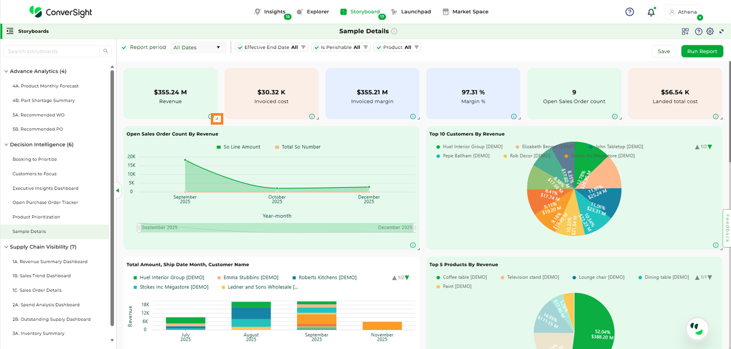Open the 1A. Revenue Summary Dashboard storyboard

(x=50, y=262)
